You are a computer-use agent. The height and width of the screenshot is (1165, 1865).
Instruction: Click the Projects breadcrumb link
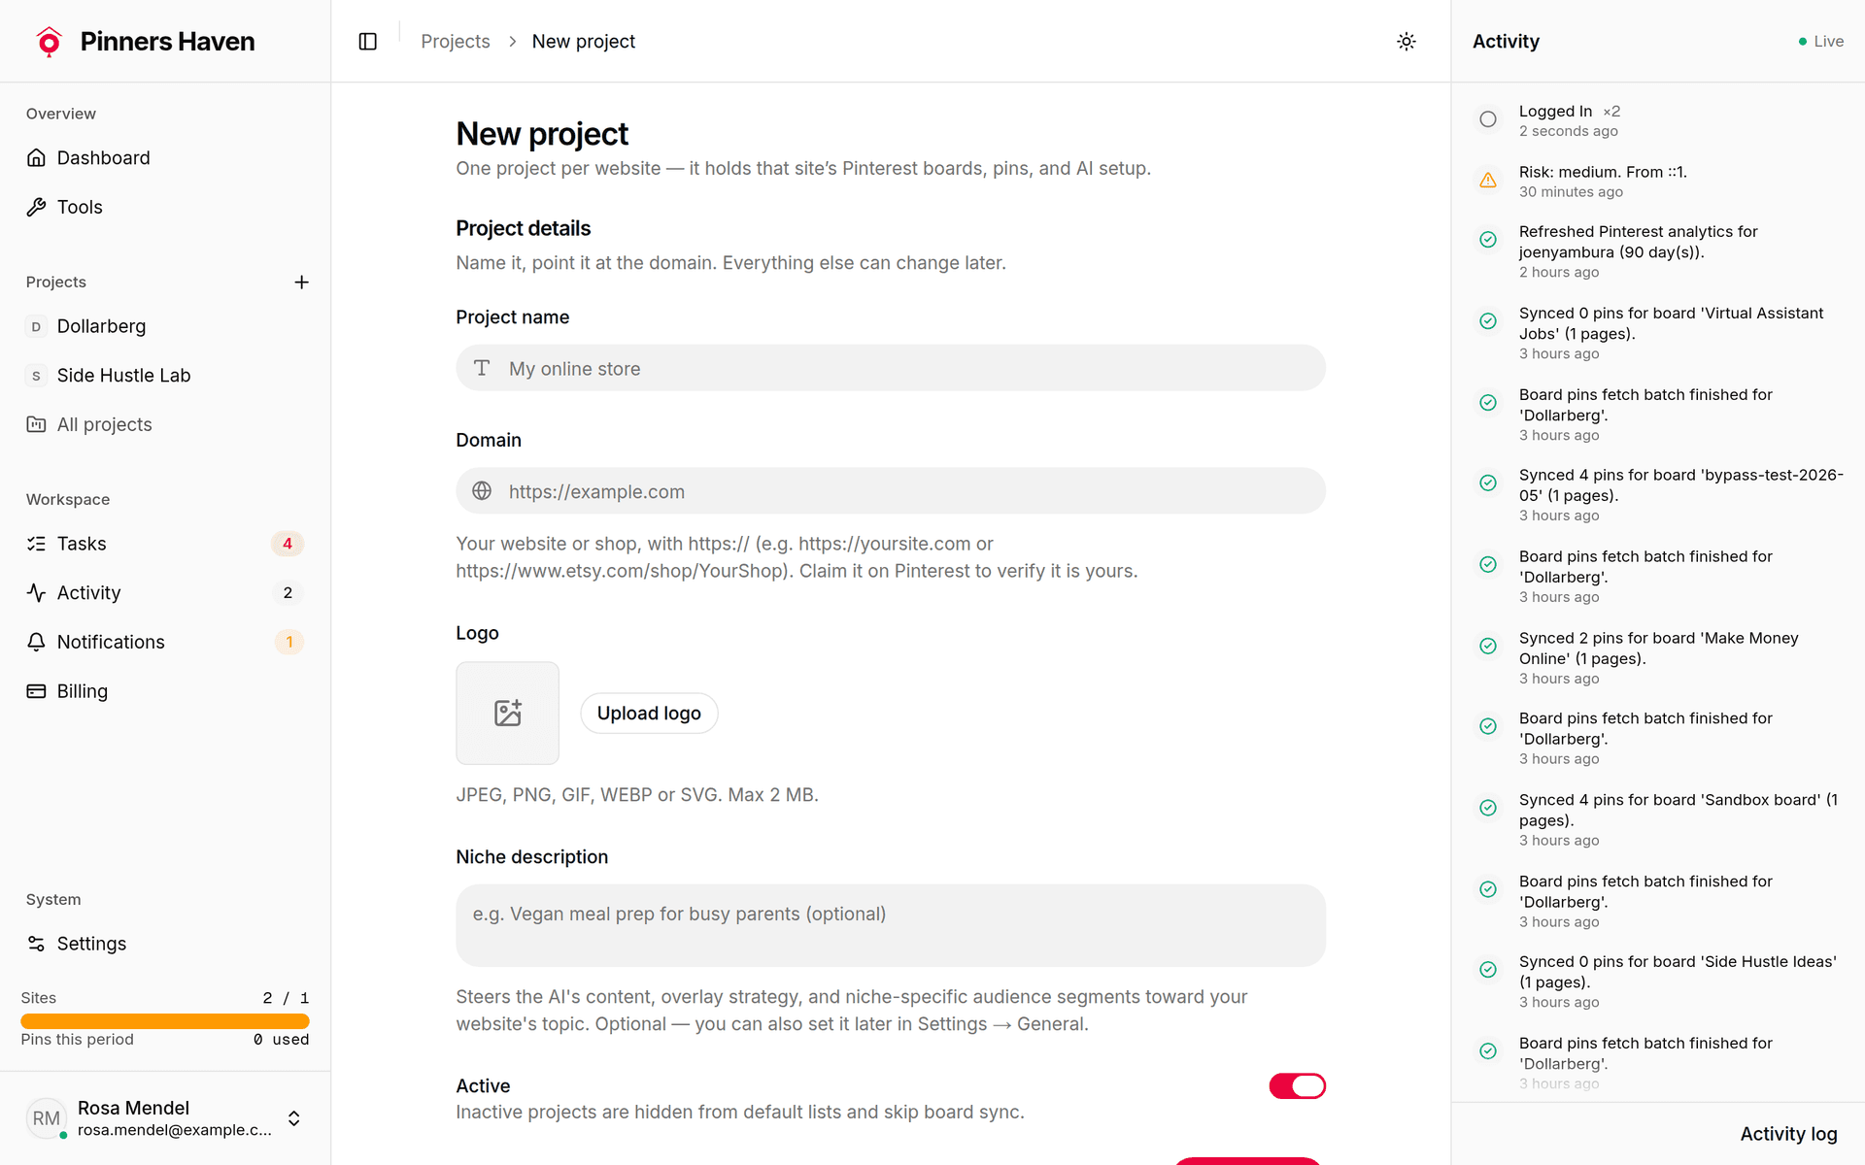[x=455, y=41]
